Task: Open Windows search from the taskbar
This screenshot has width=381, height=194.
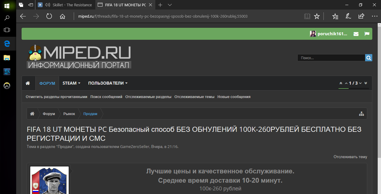Action: pos(7,18)
